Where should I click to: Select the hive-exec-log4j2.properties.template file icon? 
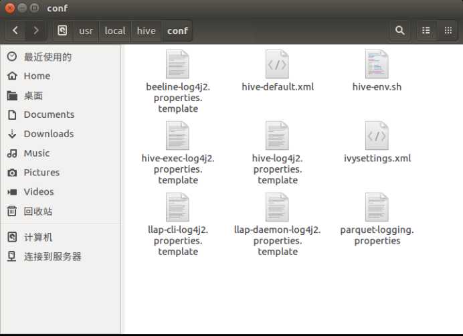coord(177,136)
